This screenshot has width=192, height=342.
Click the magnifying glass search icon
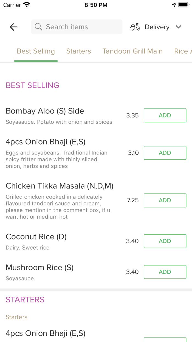pyautogui.click(x=38, y=27)
